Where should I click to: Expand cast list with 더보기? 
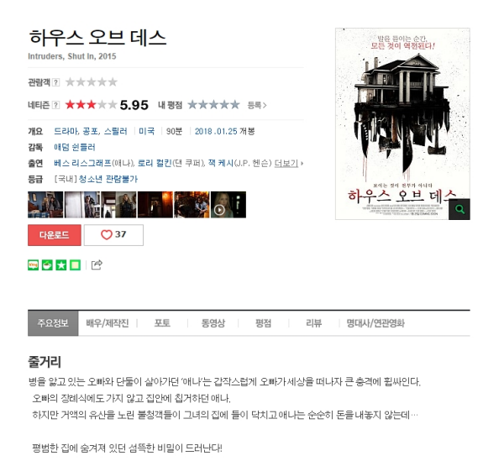point(288,163)
